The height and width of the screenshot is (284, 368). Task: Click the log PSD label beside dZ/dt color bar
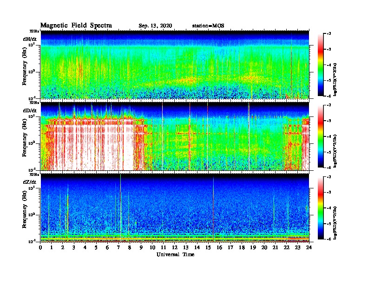pos(335,223)
